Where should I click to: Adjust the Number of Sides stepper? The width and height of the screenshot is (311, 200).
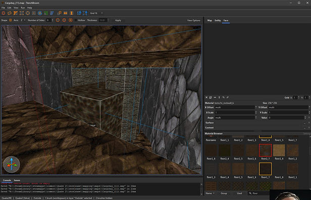click(53, 20)
